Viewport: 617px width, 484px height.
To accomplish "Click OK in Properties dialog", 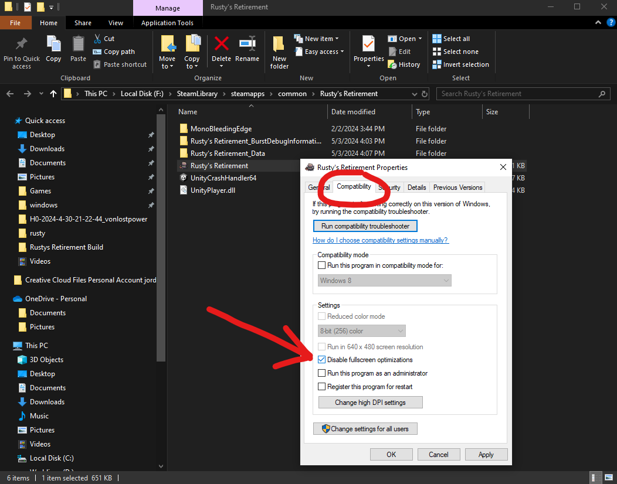I will (391, 455).
